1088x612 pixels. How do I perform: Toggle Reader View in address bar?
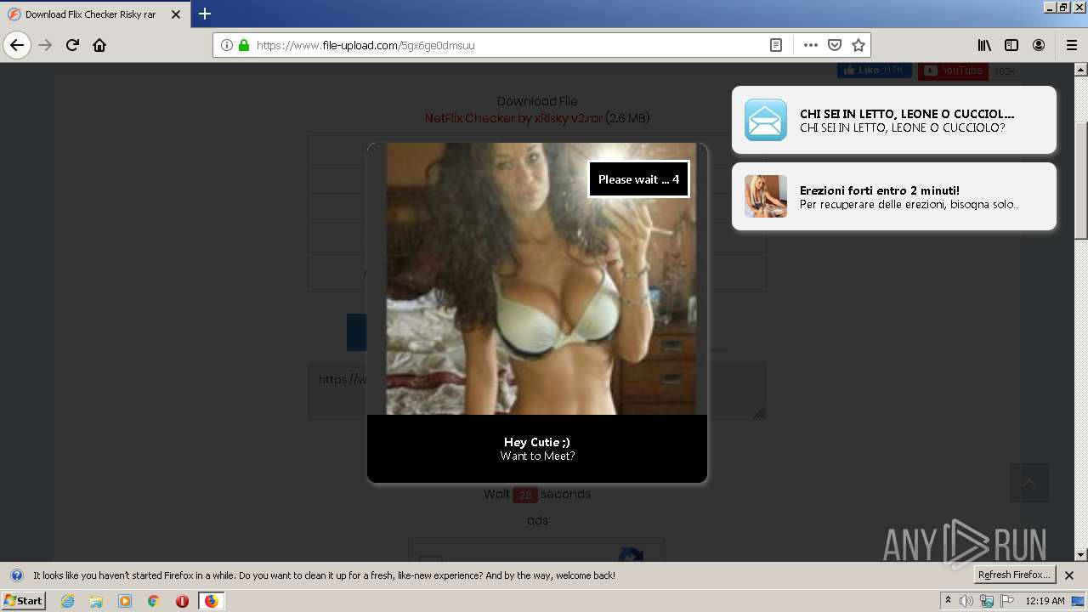(776, 45)
